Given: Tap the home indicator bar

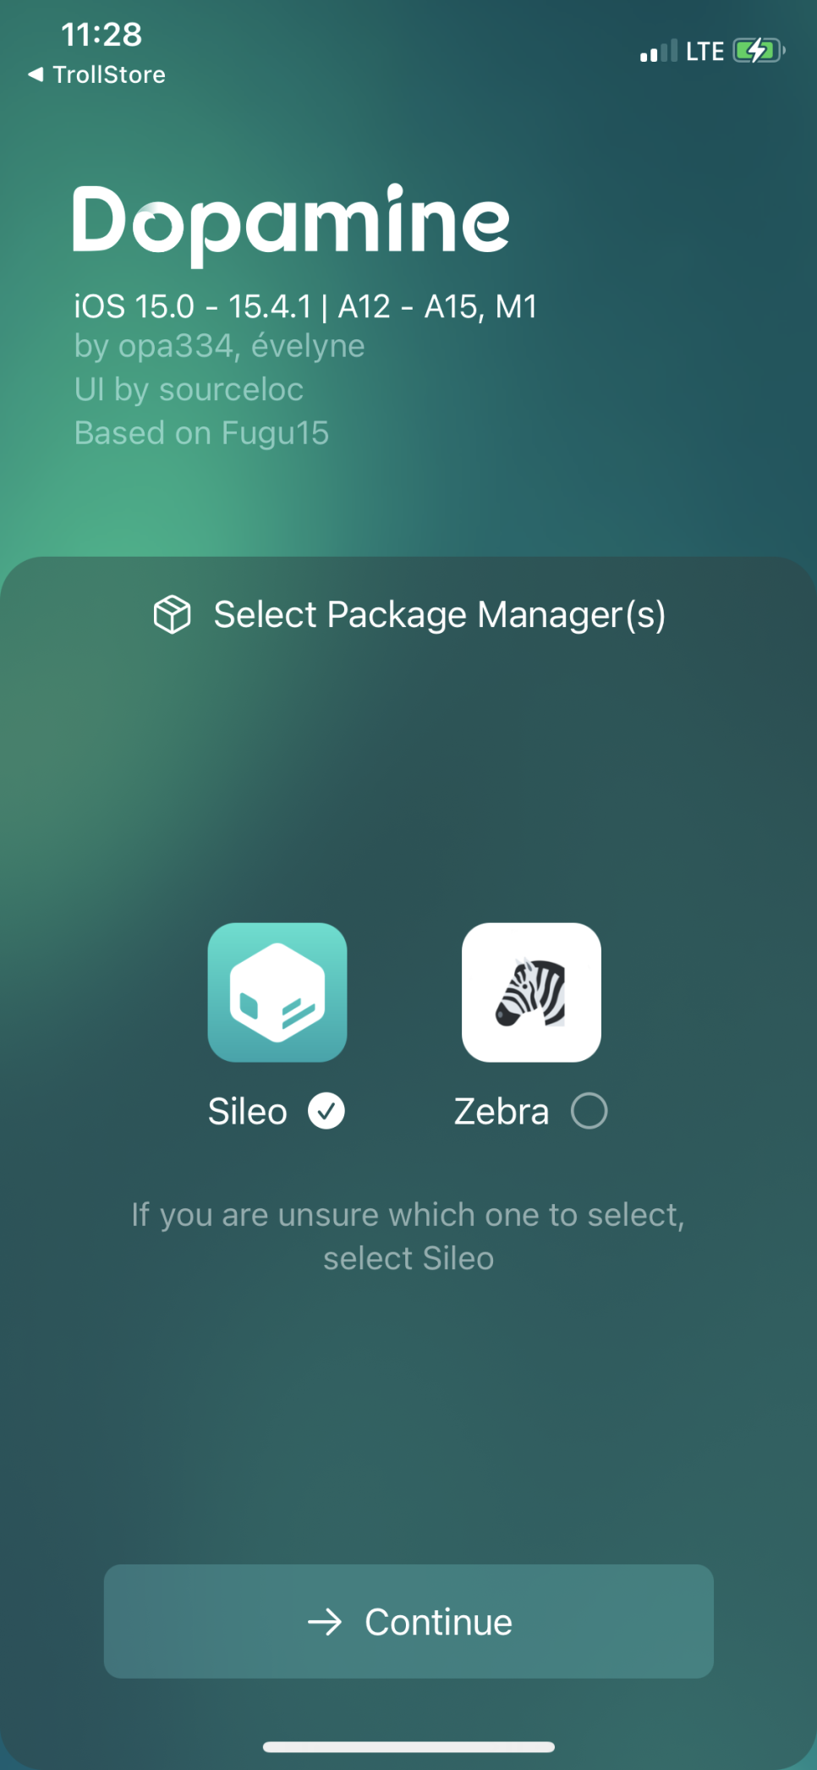Looking at the screenshot, I should [408, 1746].
